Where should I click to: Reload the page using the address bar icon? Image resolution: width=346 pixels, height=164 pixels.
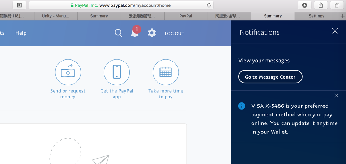tap(209, 5)
